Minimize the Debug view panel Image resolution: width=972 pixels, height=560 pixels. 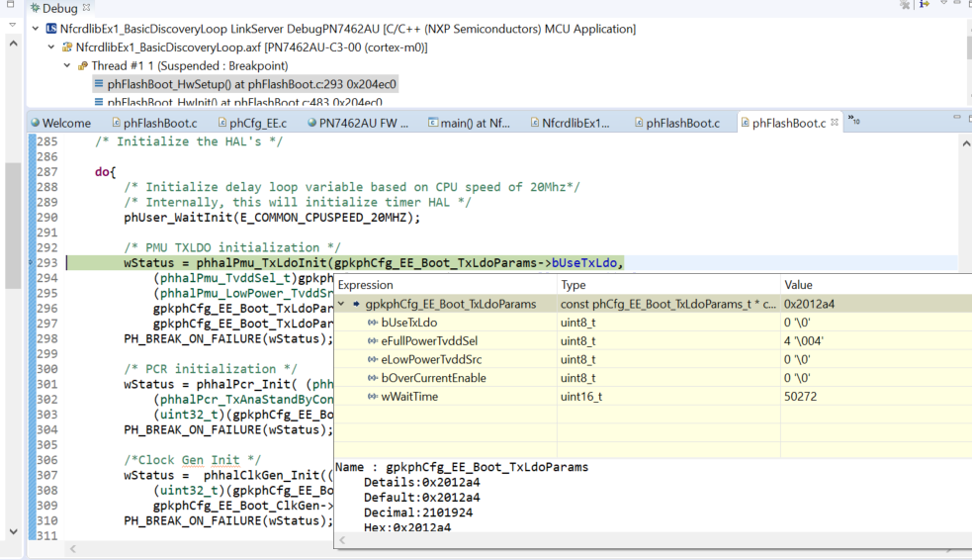(x=957, y=3)
